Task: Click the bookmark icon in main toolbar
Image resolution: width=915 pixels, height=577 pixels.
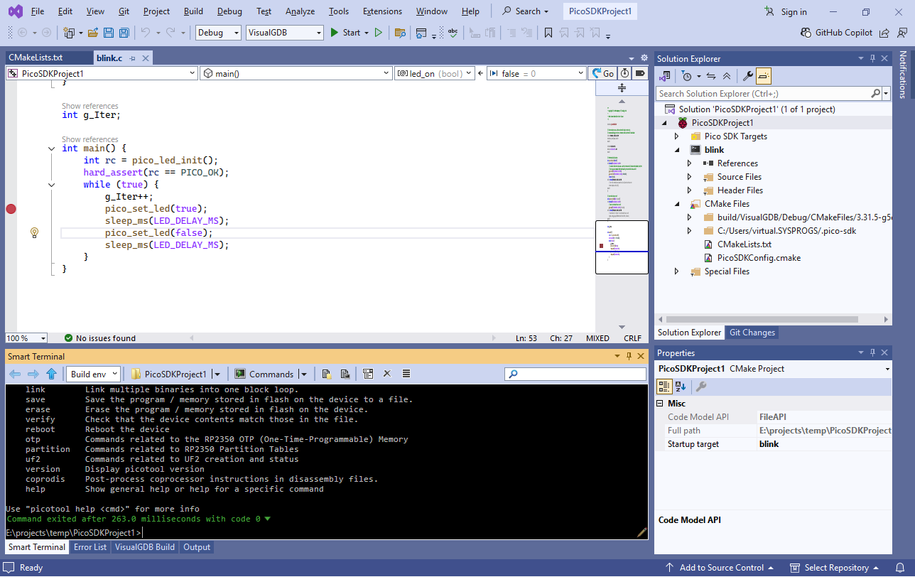Action: pyautogui.click(x=548, y=33)
